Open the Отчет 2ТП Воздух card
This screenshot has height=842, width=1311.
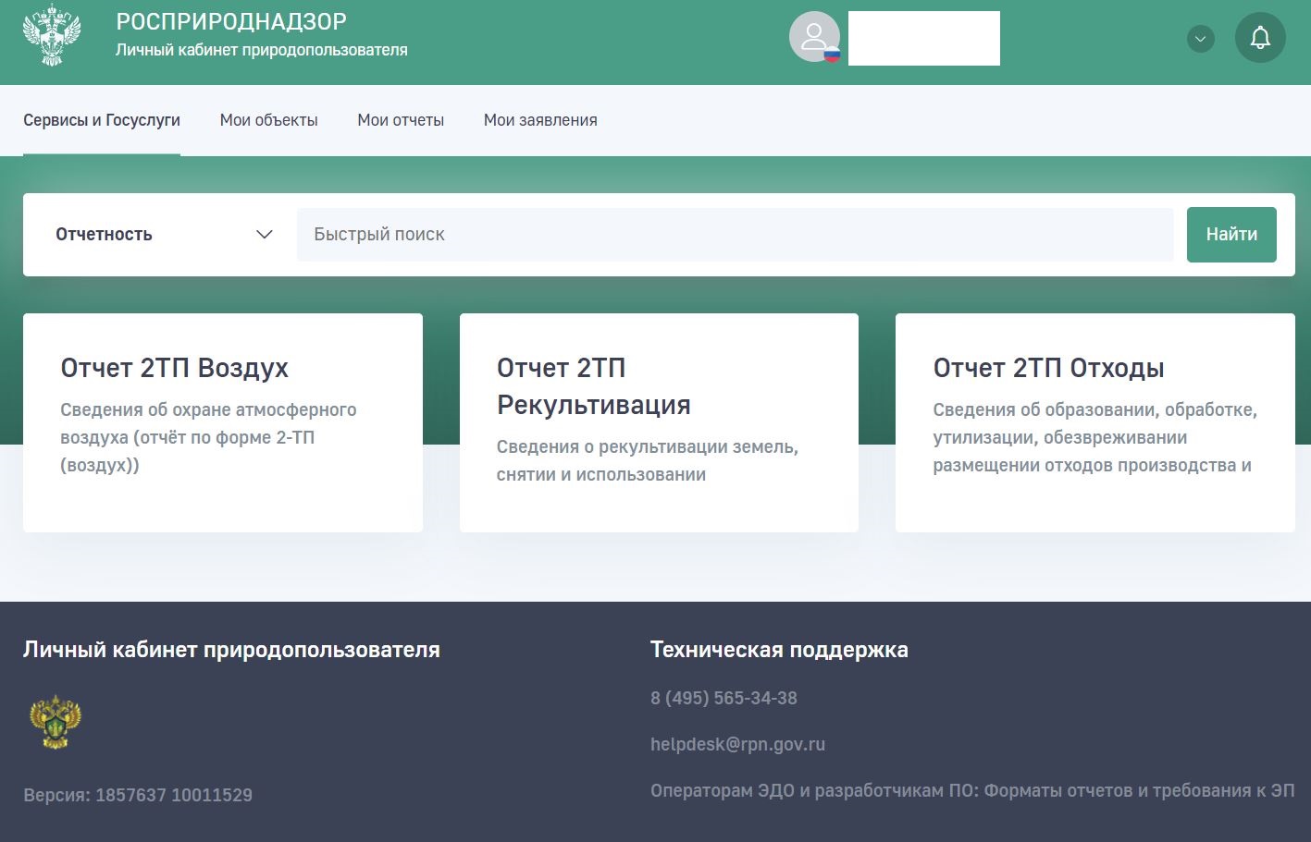point(222,422)
